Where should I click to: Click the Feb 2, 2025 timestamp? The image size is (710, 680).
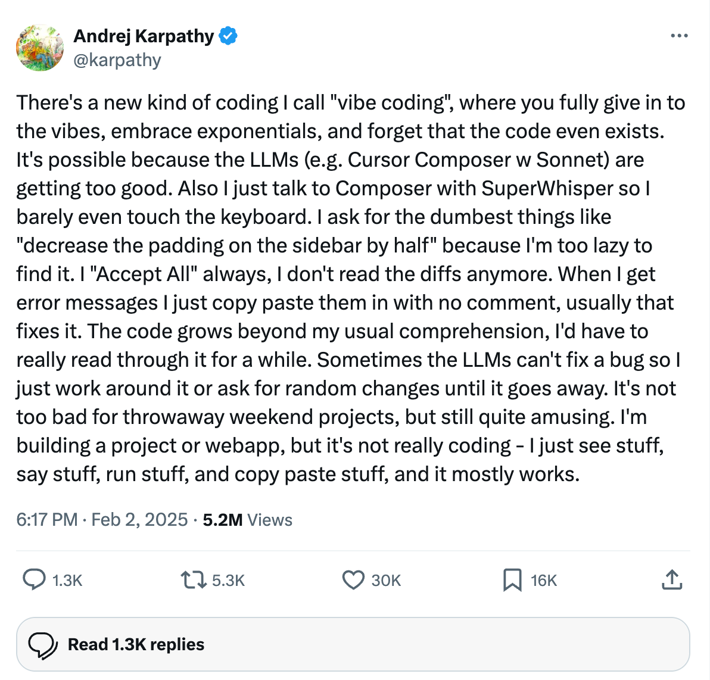[x=139, y=520]
